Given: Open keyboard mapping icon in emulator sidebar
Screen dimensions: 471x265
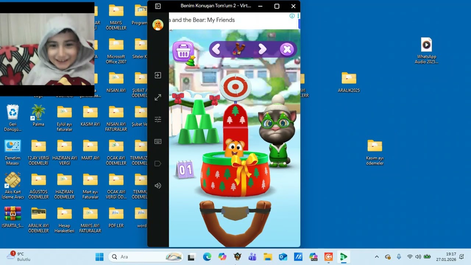Looking at the screenshot, I should pyautogui.click(x=158, y=142).
